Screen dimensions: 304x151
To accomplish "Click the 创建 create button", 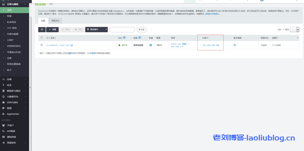I will click(x=52, y=30).
